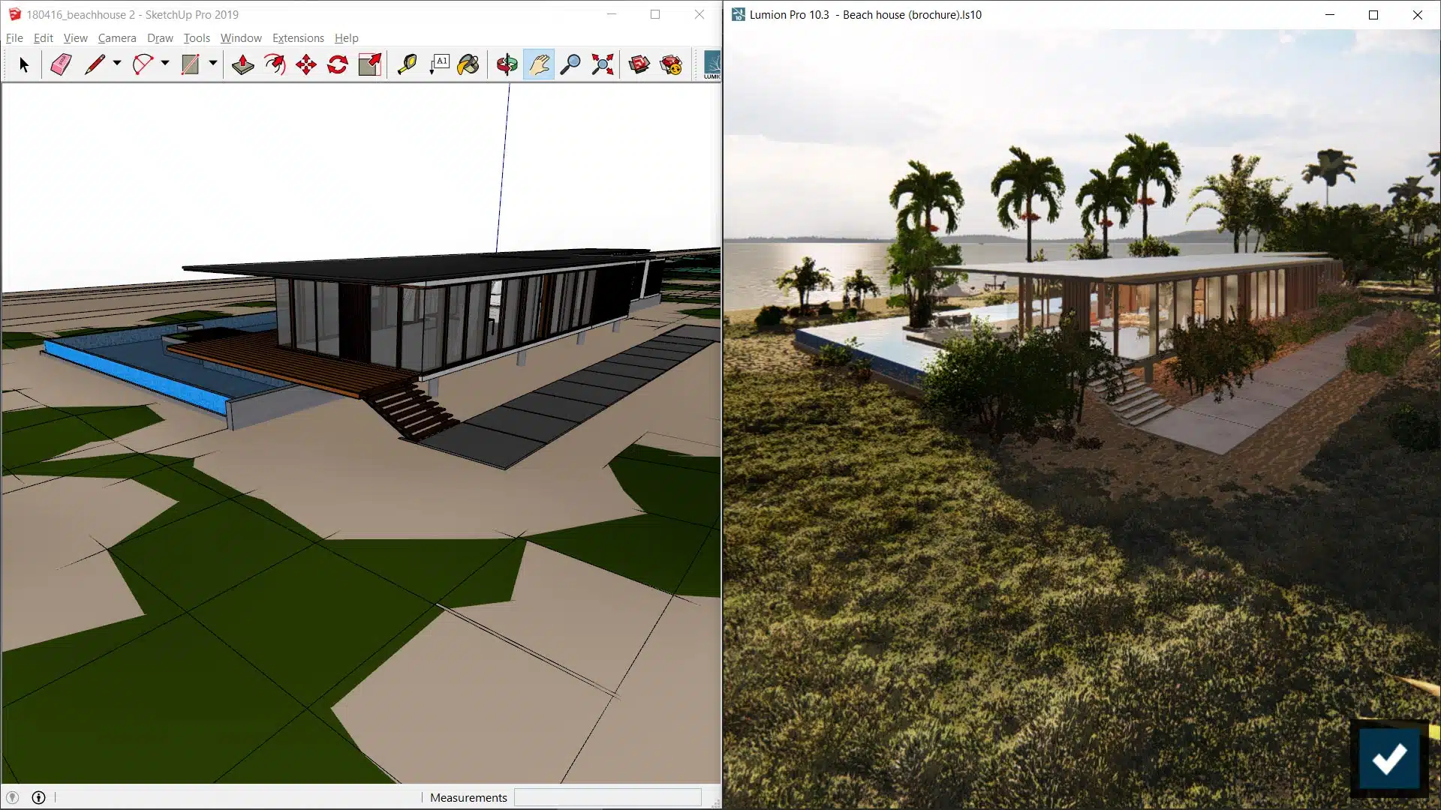The image size is (1441, 810).
Task: Confirm with the Lumion checkmark button
Action: [1389, 759]
